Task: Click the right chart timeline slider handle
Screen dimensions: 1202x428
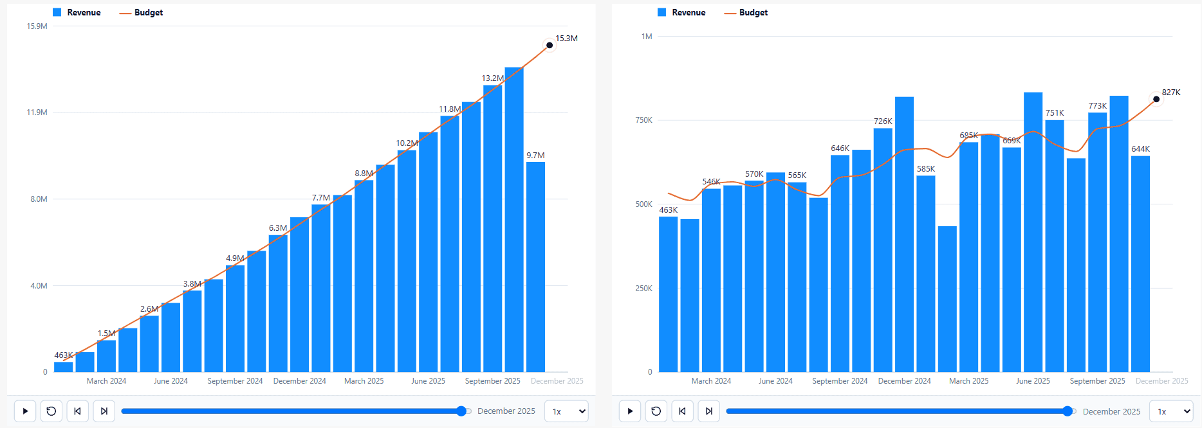Action: [1068, 411]
